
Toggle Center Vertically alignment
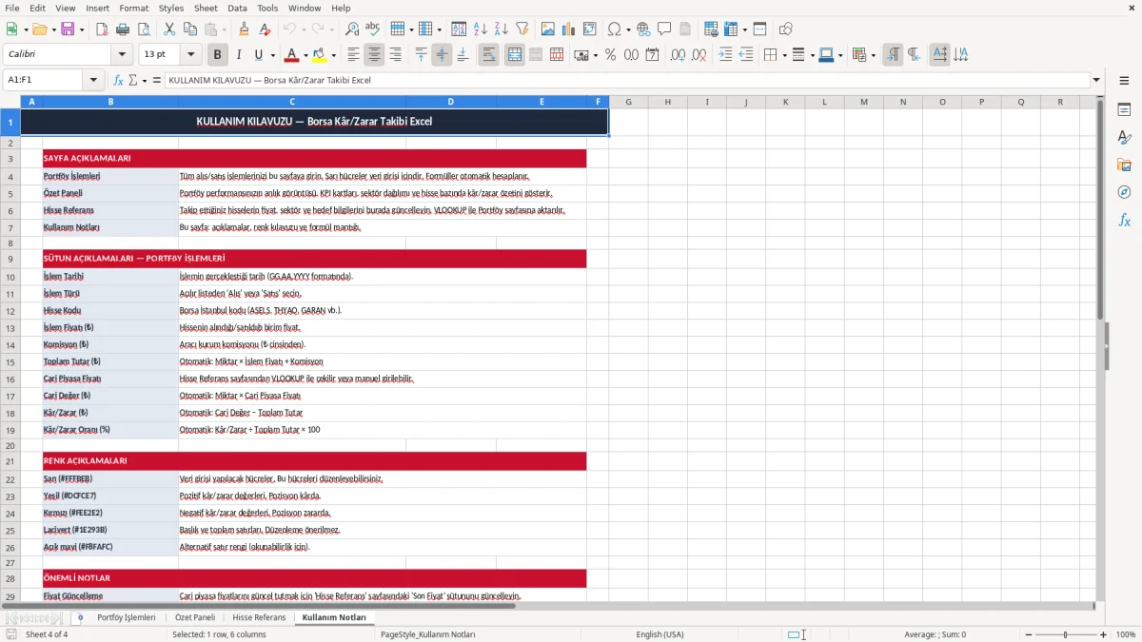point(442,55)
